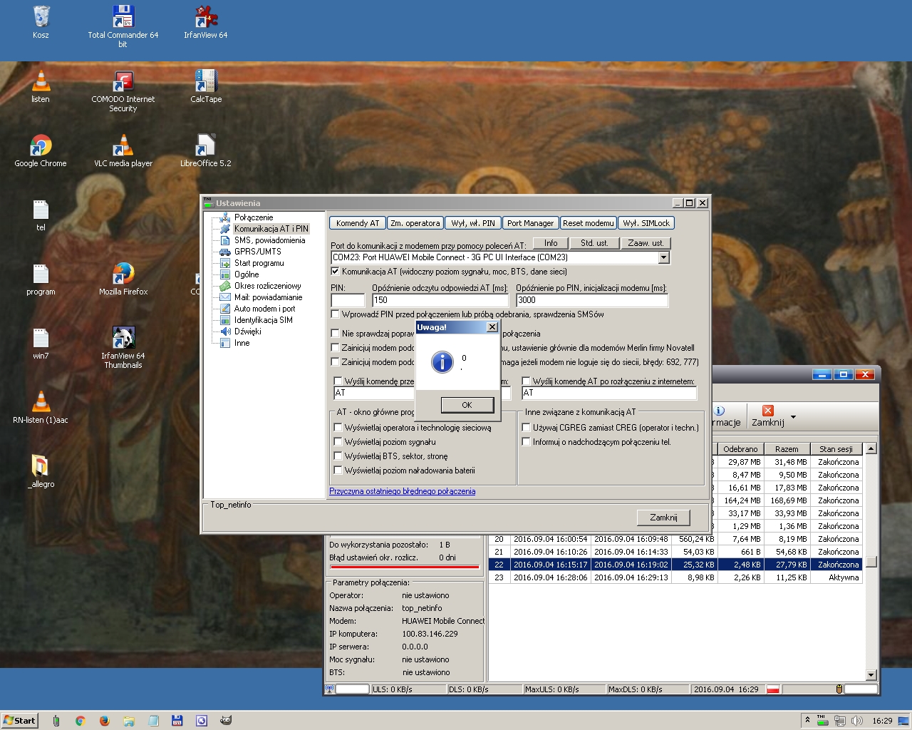Tick Używaj CGREG zamiast CREG option
Viewport: 912px width, 730px height.
[527, 428]
